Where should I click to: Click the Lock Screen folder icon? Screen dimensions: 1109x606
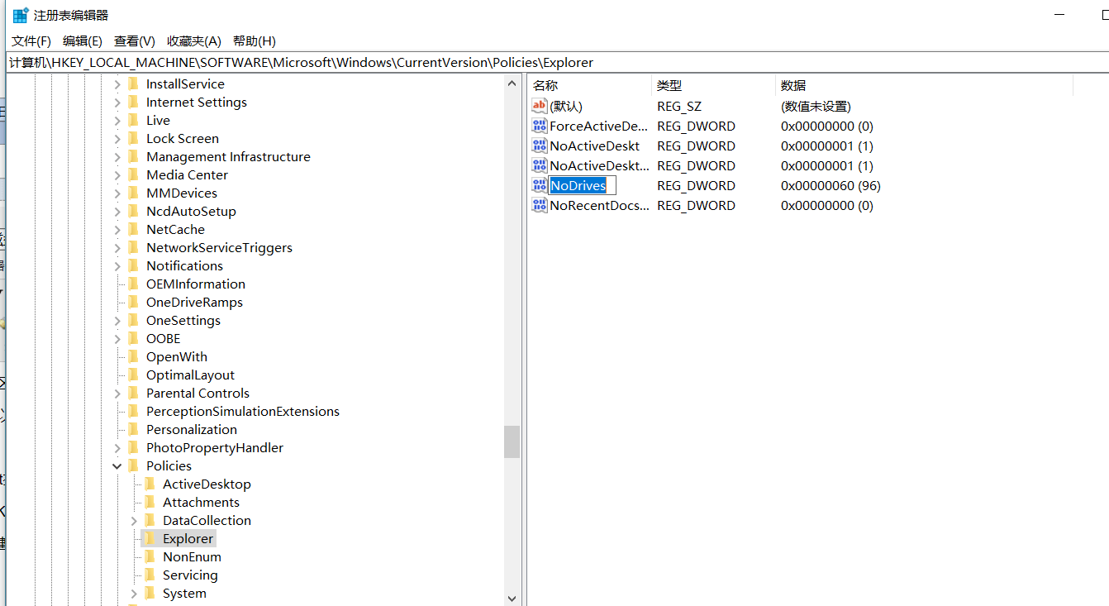point(133,139)
